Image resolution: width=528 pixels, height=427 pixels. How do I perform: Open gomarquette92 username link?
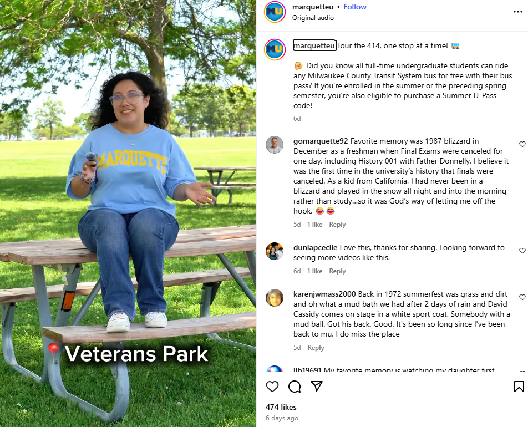pyautogui.click(x=320, y=141)
